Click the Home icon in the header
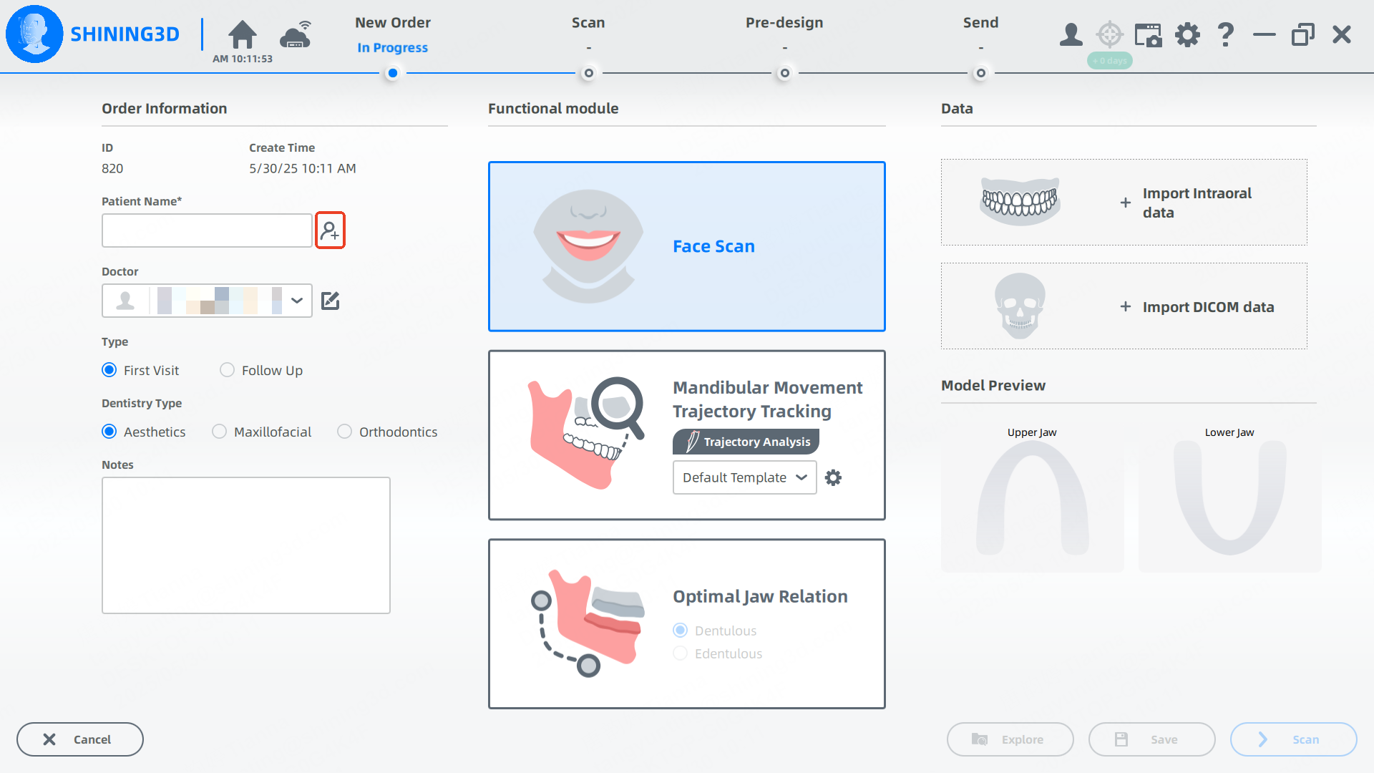1374x773 pixels. point(242,34)
